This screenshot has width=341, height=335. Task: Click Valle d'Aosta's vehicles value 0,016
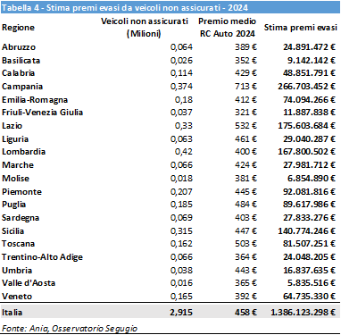coord(181,283)
